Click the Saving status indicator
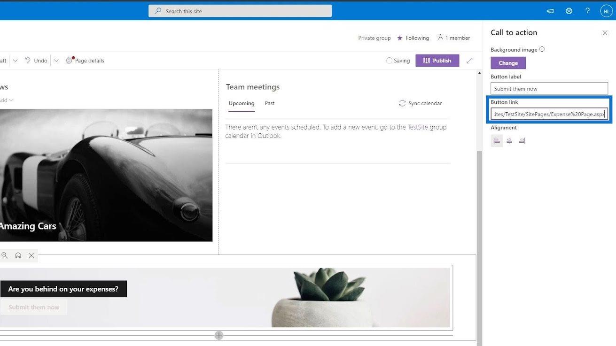The height and width of the screenshot is (346, 616). point(398,61)
